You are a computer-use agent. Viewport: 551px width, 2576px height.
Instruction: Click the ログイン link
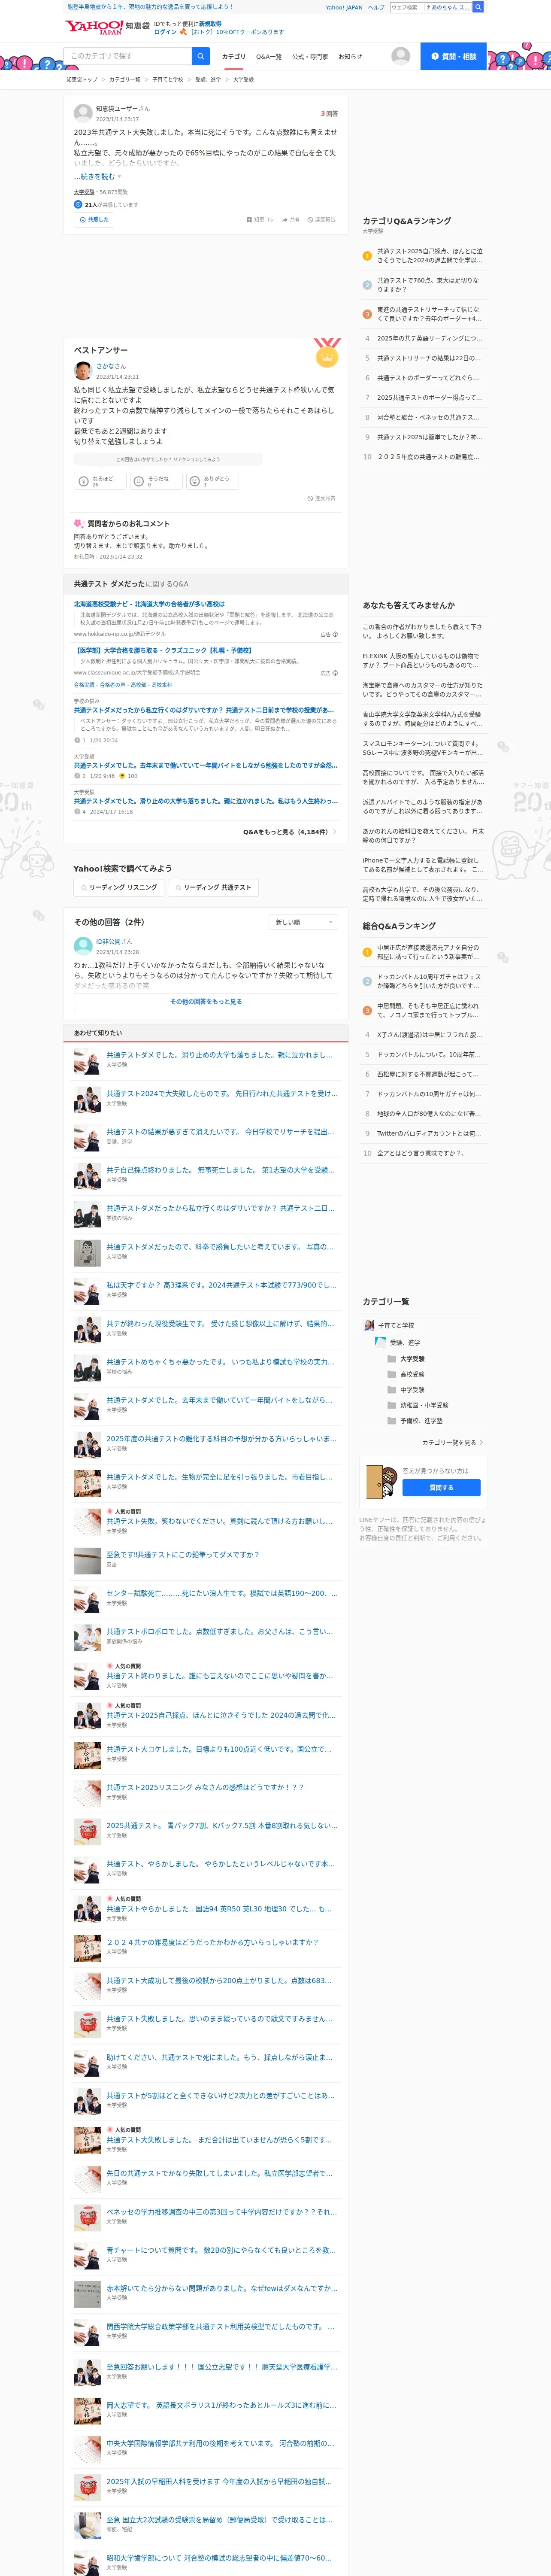(165, 32)
